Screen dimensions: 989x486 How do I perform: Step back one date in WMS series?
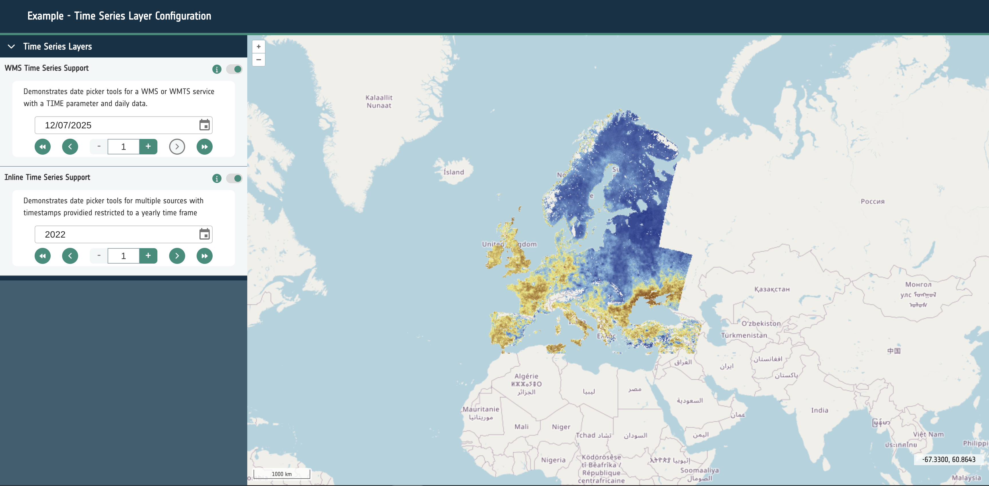click(70, 147)
